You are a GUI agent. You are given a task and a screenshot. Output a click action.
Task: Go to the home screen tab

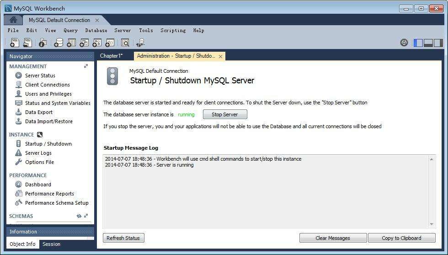pyautogui.click(x=13, y=20)
